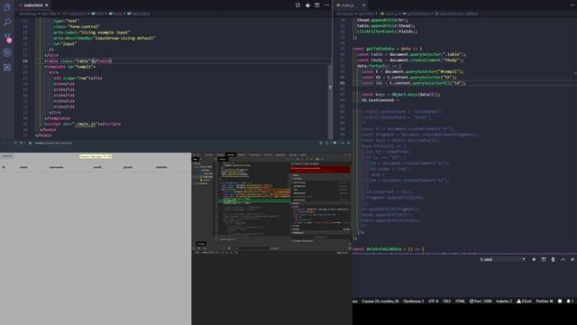Create a new terminal with the plus icon
This screenshot has width=577, height=325.
[x=534, y=259]
